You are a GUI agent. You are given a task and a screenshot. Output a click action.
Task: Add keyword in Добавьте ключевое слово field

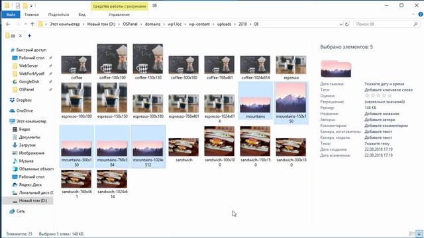(389, 90)
